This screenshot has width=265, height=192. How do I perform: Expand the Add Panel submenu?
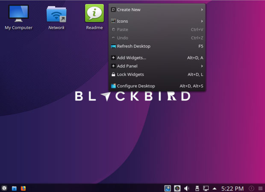(157, 66)
